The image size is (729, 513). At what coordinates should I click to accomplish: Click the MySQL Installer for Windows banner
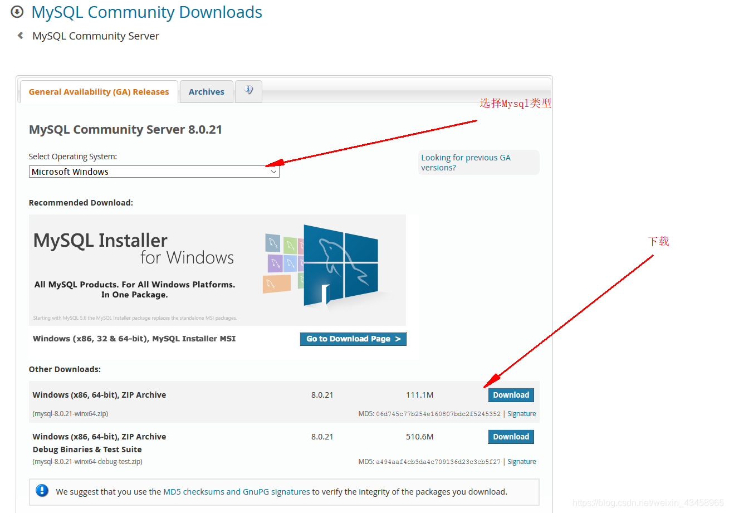point(217,270)
